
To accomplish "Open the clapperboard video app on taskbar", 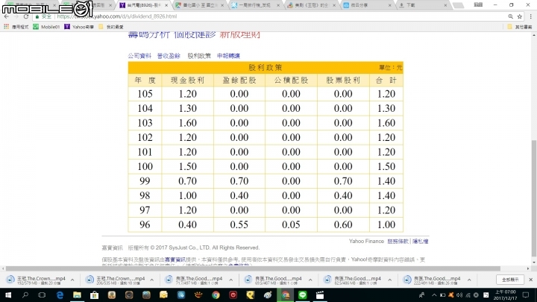I will (320, 295).
